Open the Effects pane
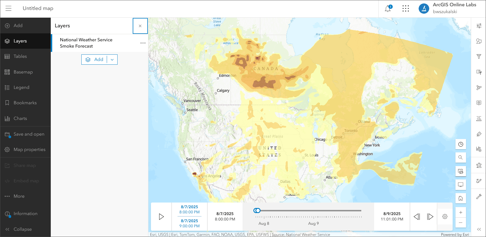Viewport: 486px width, 237px height. pos(479,72)
